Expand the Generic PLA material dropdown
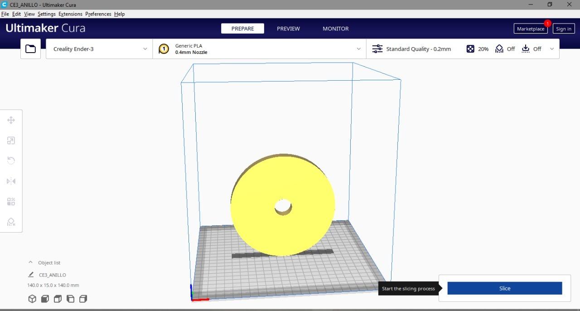This screenshot has width=580, height=311. [358, 49]
